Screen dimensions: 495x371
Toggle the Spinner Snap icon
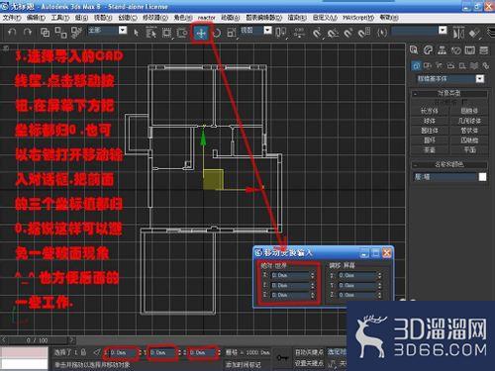(x=364, y=33)
